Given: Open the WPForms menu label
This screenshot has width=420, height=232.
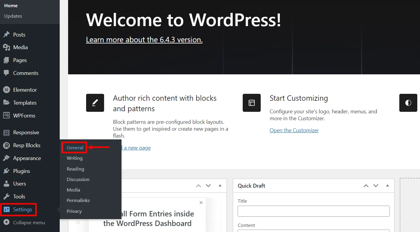Looking at the screenshot, I should pyautogui.click(x=24, y=115).
